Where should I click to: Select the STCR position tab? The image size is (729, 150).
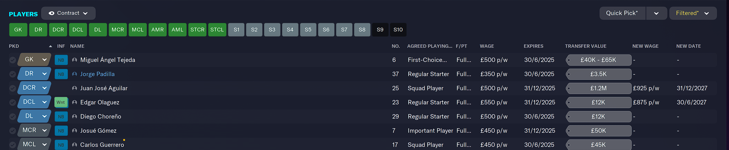(x=197, y=30)
